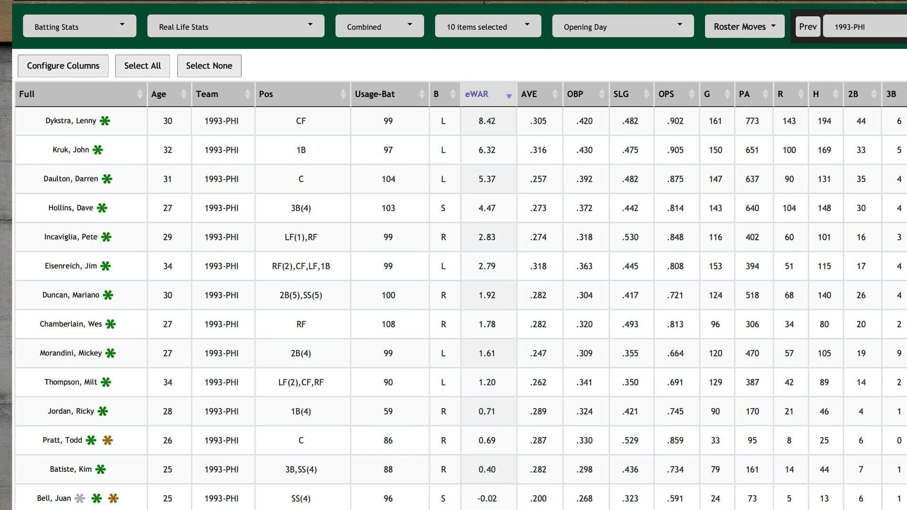Click the gray asterisk beside Bell, Juan
The image size is (907, 510).
pos(80,497)
